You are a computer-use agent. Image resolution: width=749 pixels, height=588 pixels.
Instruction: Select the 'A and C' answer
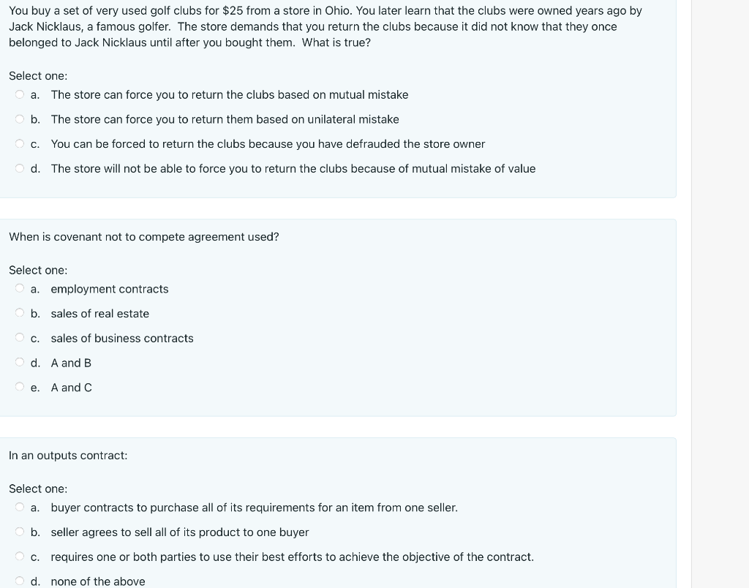[x=20, y=387]
